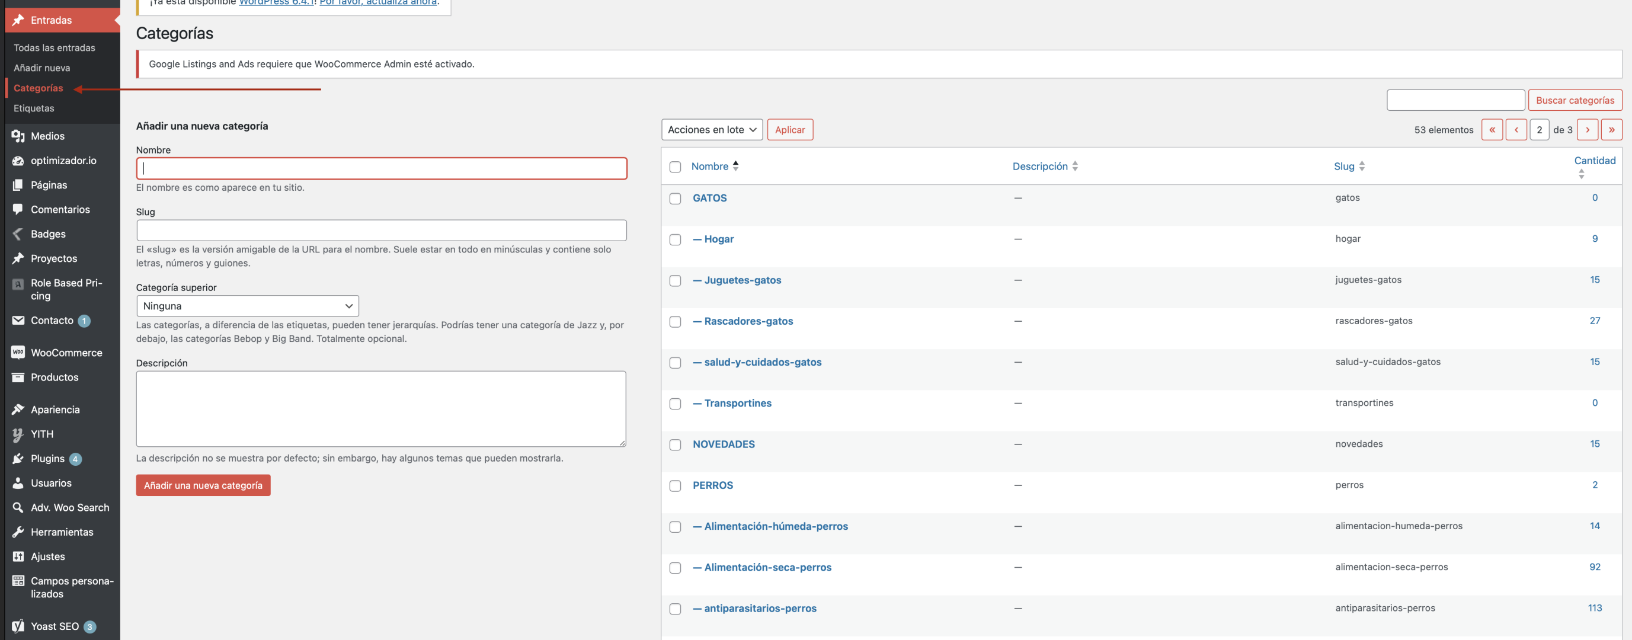Check the salud-y-cuidados-gatos checkbox

pos(676,363)
